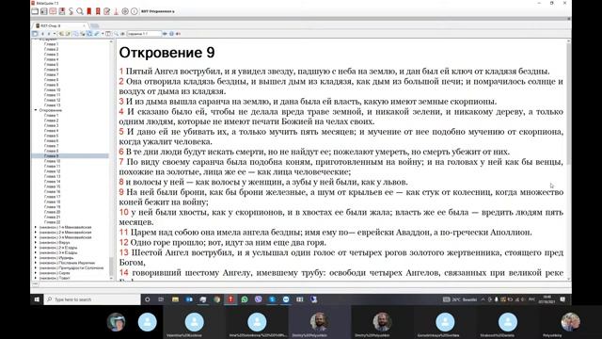
Task: Click the second red bookmark icon
Action: 98,11
